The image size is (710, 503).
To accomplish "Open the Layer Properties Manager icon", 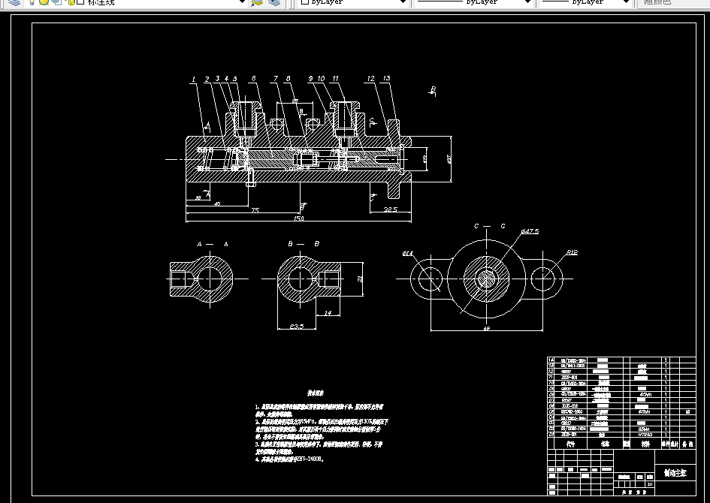I will click(14, 2).
